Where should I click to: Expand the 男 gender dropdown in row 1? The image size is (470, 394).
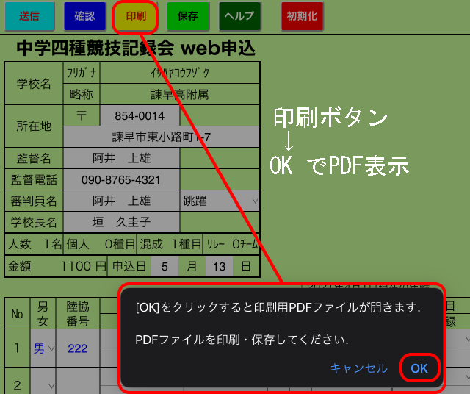(42, 348)
